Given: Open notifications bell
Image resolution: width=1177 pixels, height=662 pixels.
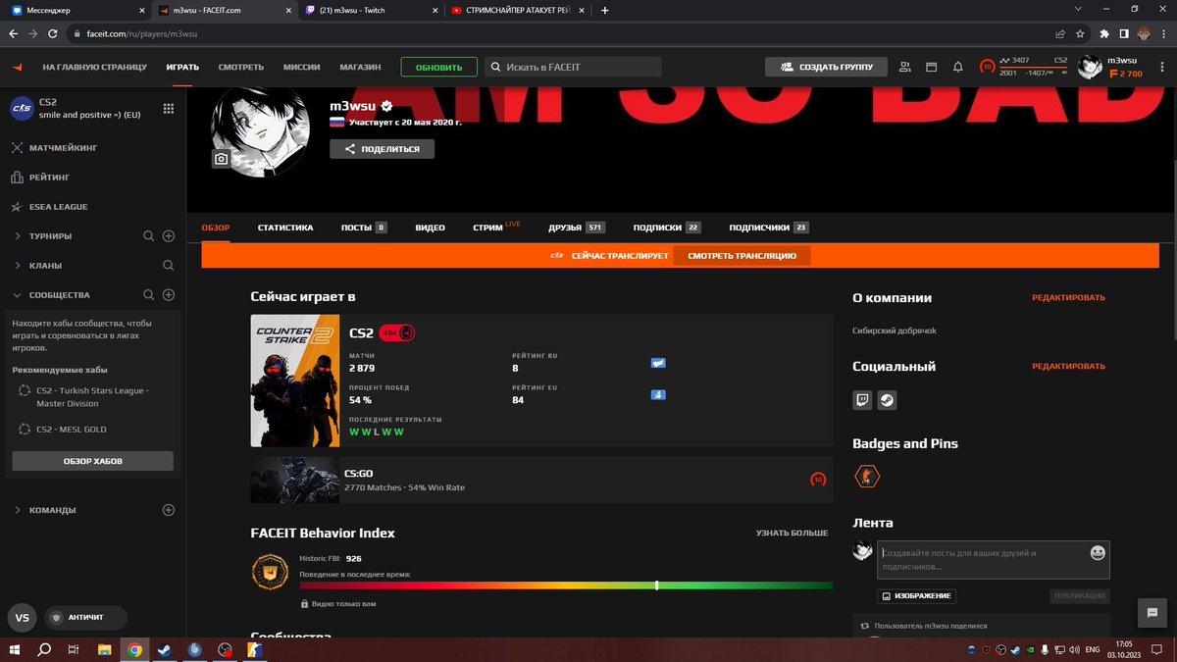Looking at the screenshot, I should coord(958,67).
